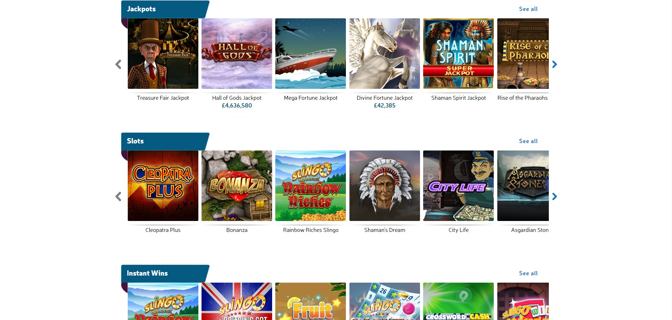Advance the Slots carousel with right arrow
The width and height of the screenshot is (672, 320).
(x=554, y=196)
